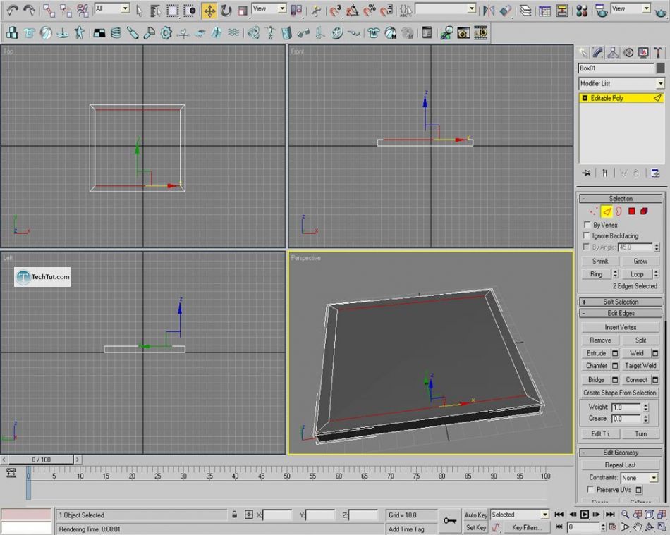Click the Grow selection button

point(640,261)
